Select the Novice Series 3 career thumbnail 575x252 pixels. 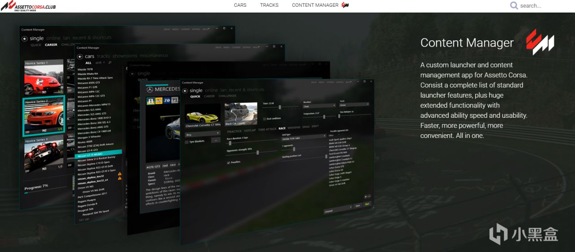(43, 155)
